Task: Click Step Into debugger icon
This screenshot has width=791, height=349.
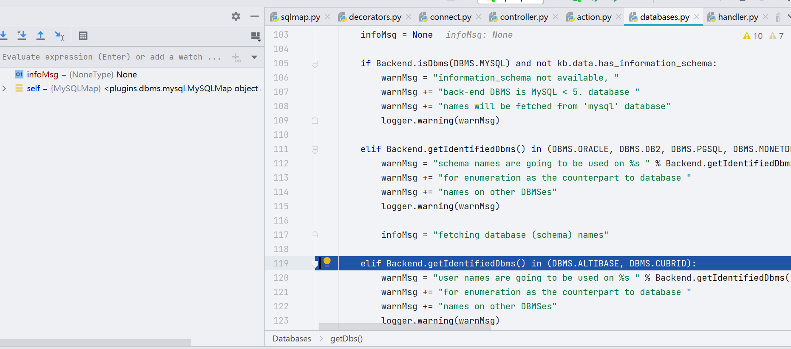Action: tap(3, 35)
